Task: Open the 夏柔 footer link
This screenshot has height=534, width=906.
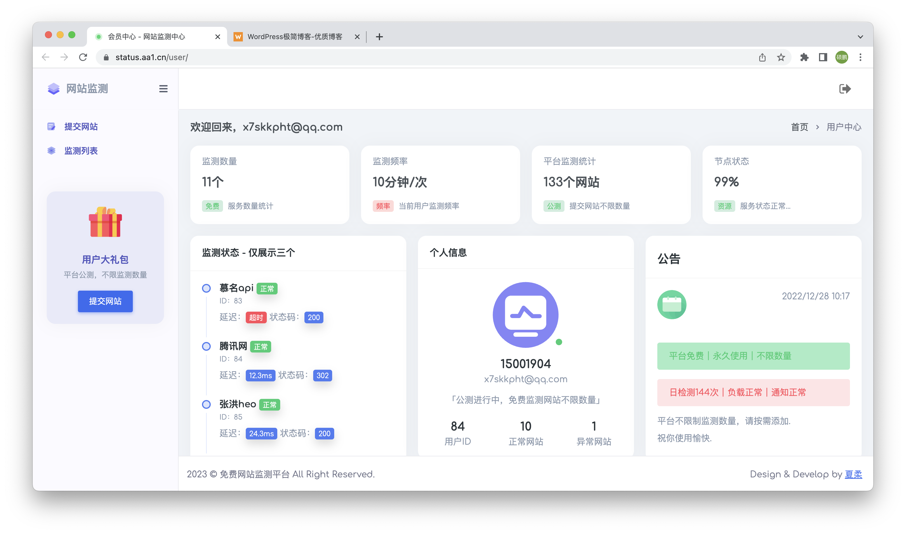Action: (853, 474)
